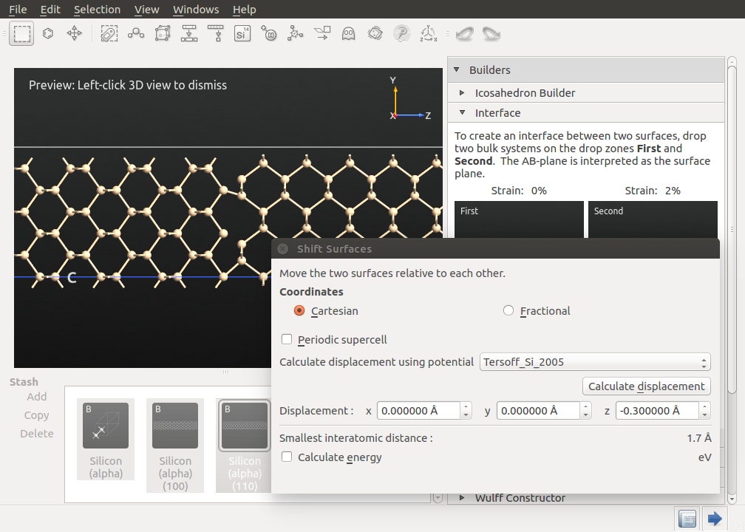The image size is (745, 532).
Task: Open the Help menu
Action: 244,10
